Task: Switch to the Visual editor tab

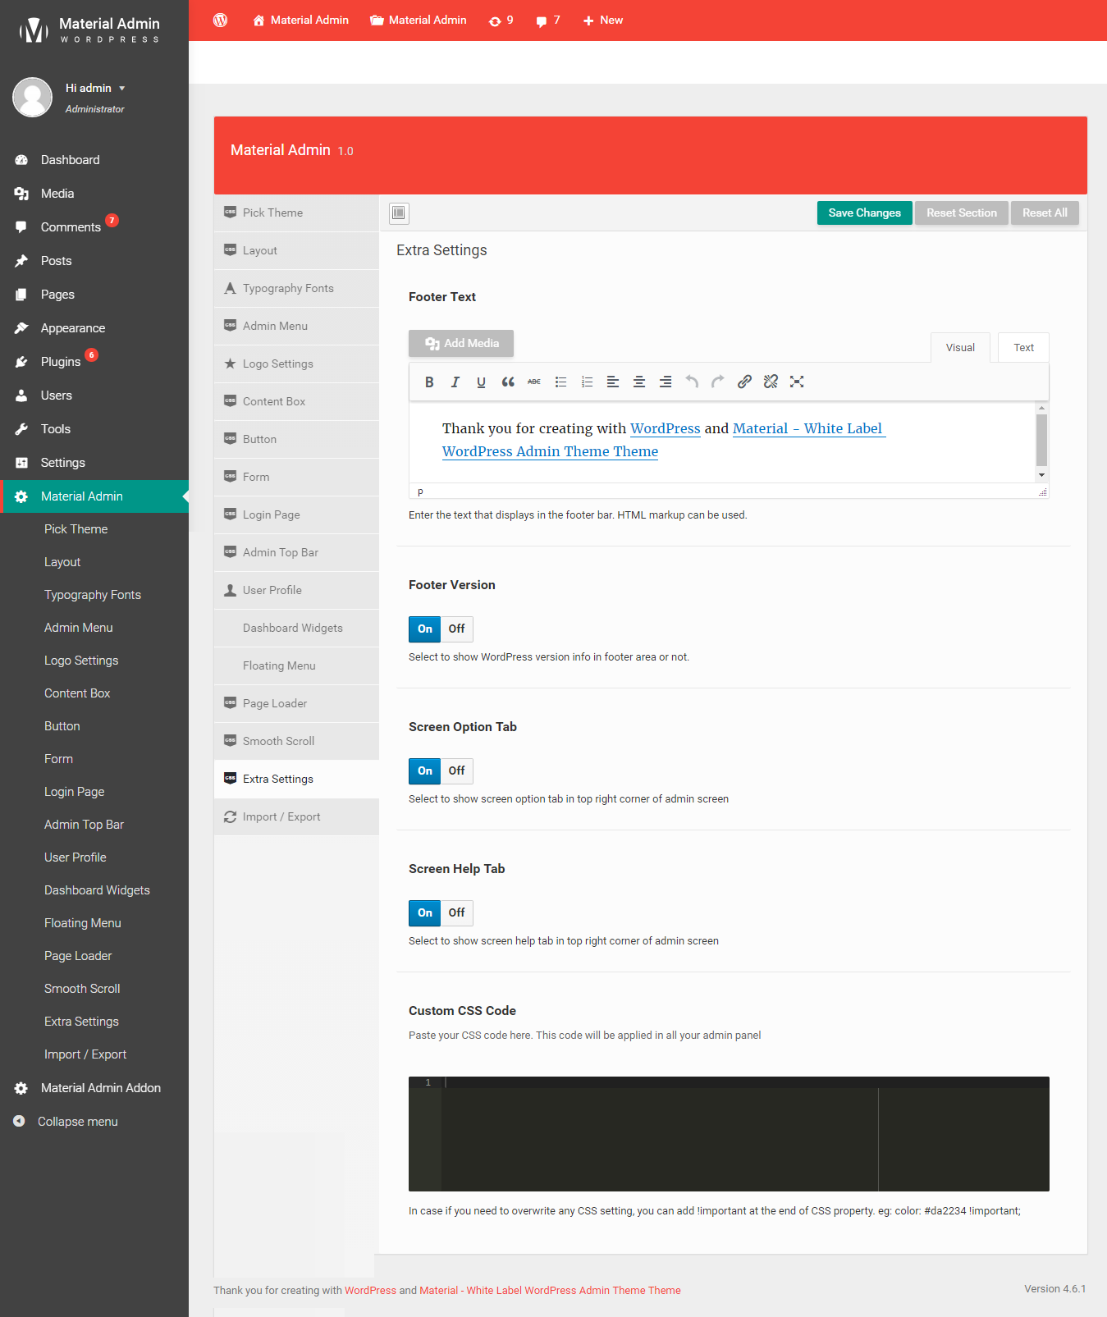Action: coord(960,348)
